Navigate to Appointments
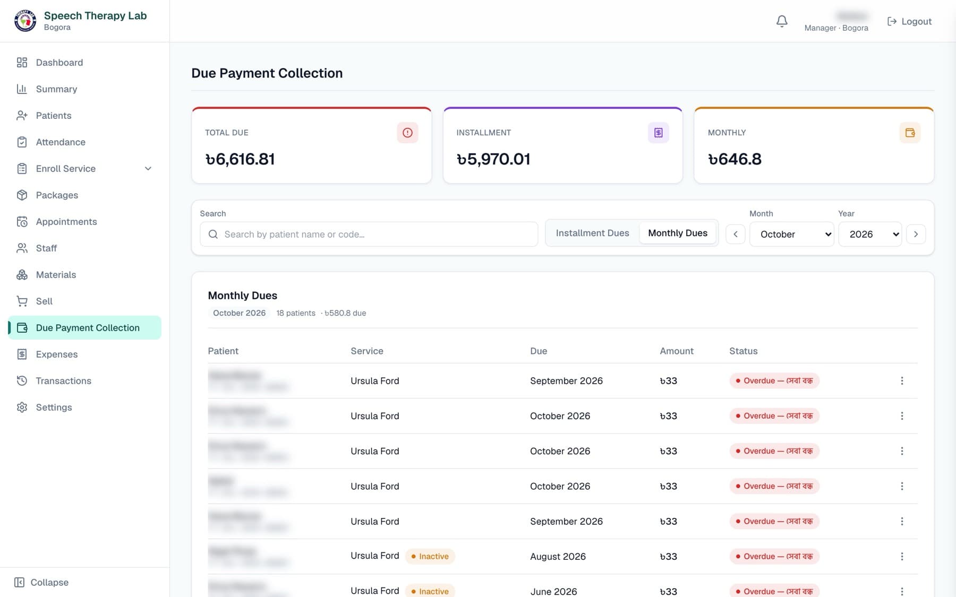The image size is (956, 597). coord(85,222)
